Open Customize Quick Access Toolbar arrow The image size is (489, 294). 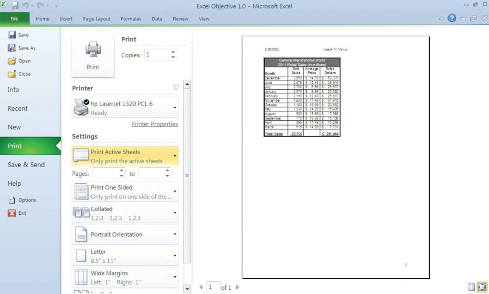(x=56, y=6)
